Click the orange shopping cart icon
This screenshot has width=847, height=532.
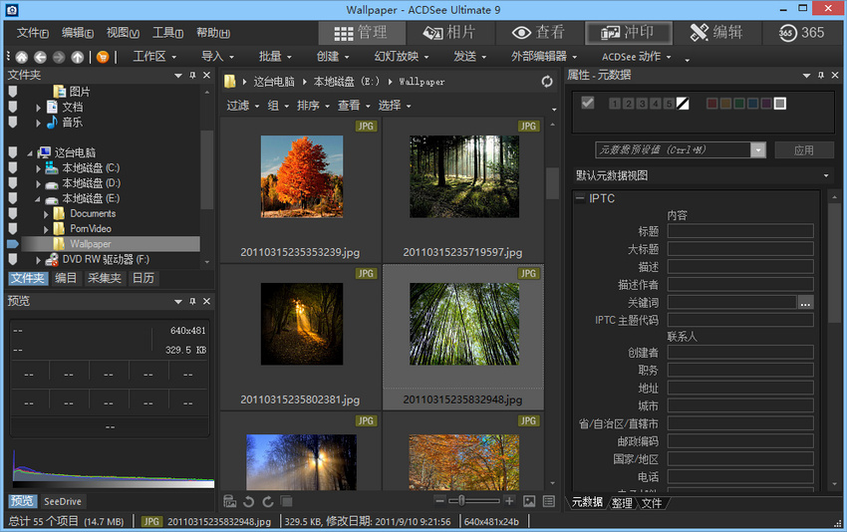[x=102, y=57]
